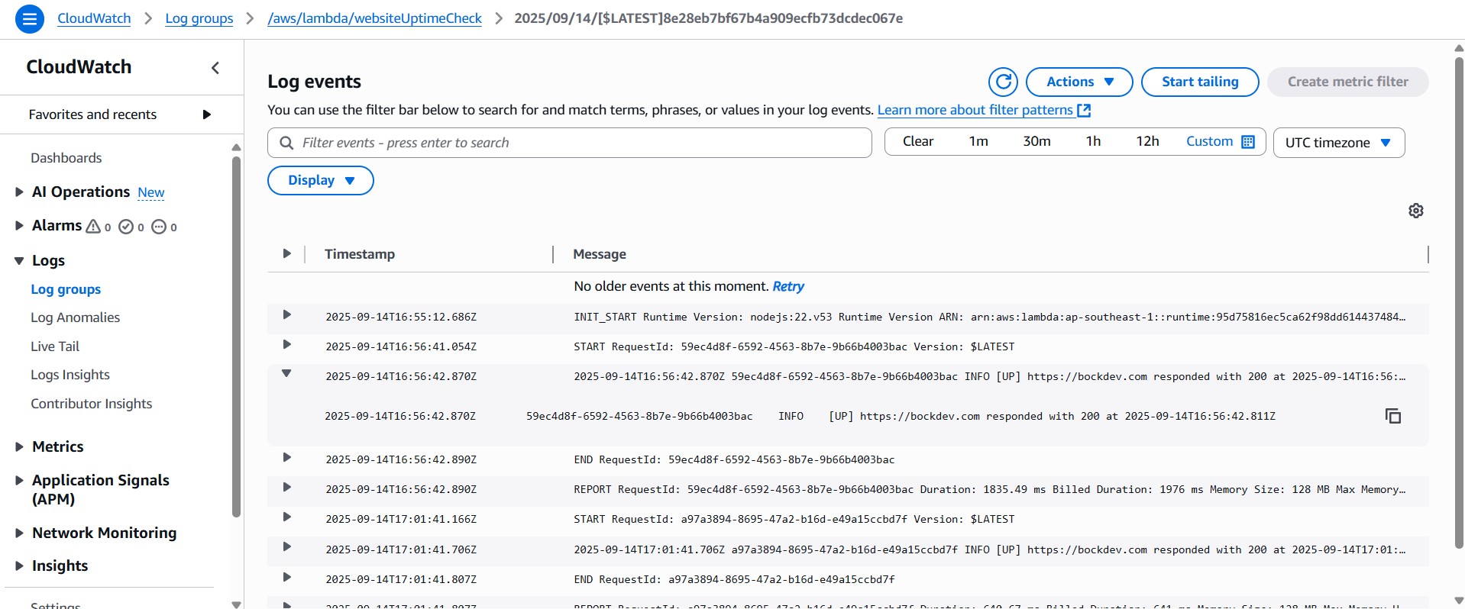Open log events settings gear

1415,211
